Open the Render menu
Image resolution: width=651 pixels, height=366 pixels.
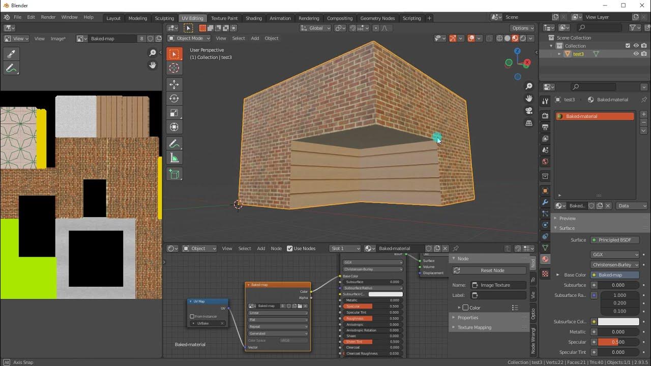pos(48,17)
